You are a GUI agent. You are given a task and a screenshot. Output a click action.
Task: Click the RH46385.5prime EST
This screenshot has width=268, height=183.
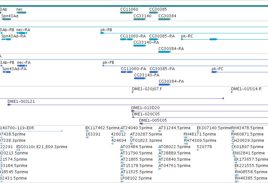click(237, 181)
